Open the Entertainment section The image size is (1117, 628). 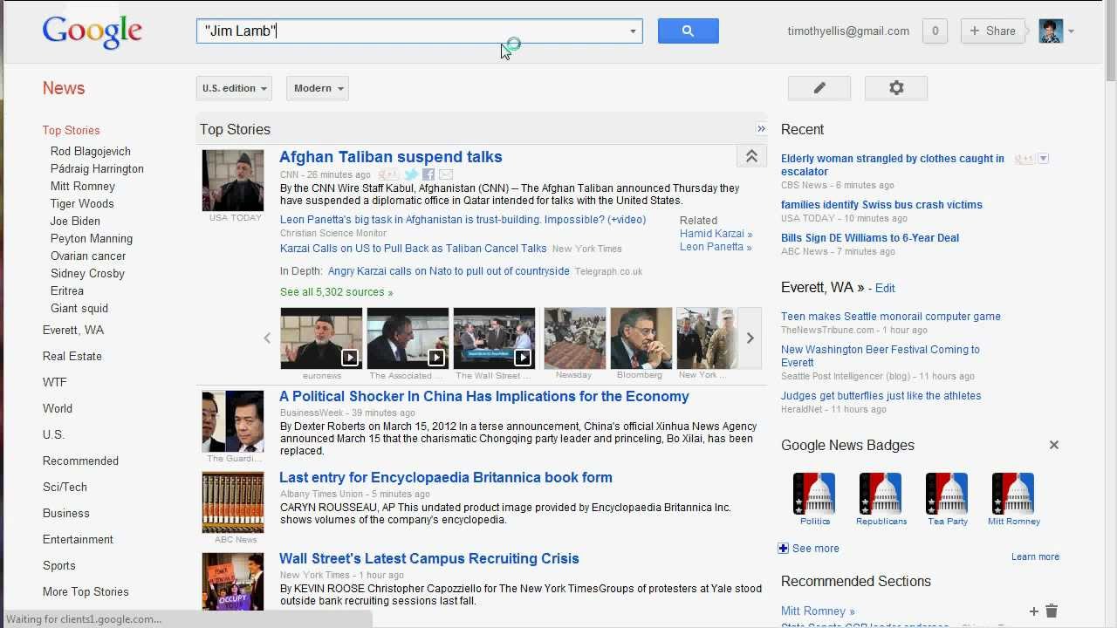[78, 539]
